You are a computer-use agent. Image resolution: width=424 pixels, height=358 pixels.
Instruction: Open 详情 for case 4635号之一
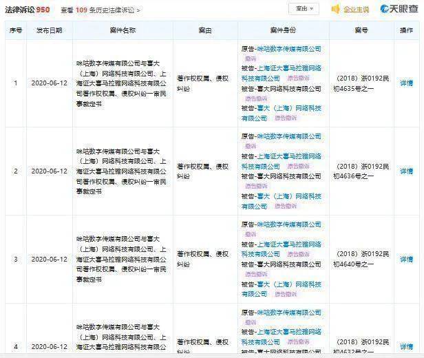(x=406, y=83)
